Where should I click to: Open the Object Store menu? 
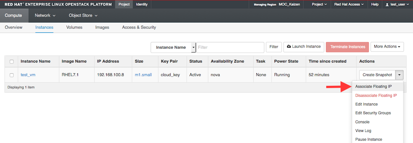(83, 16)
